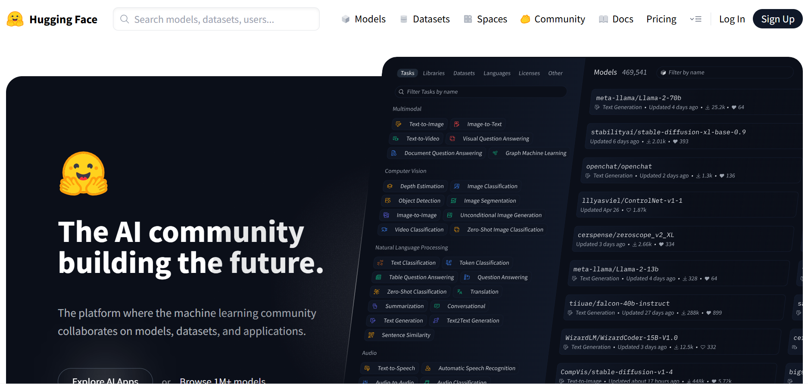
Task: Select the Text2Text Generation task tag
Action: tap(466, 320)
